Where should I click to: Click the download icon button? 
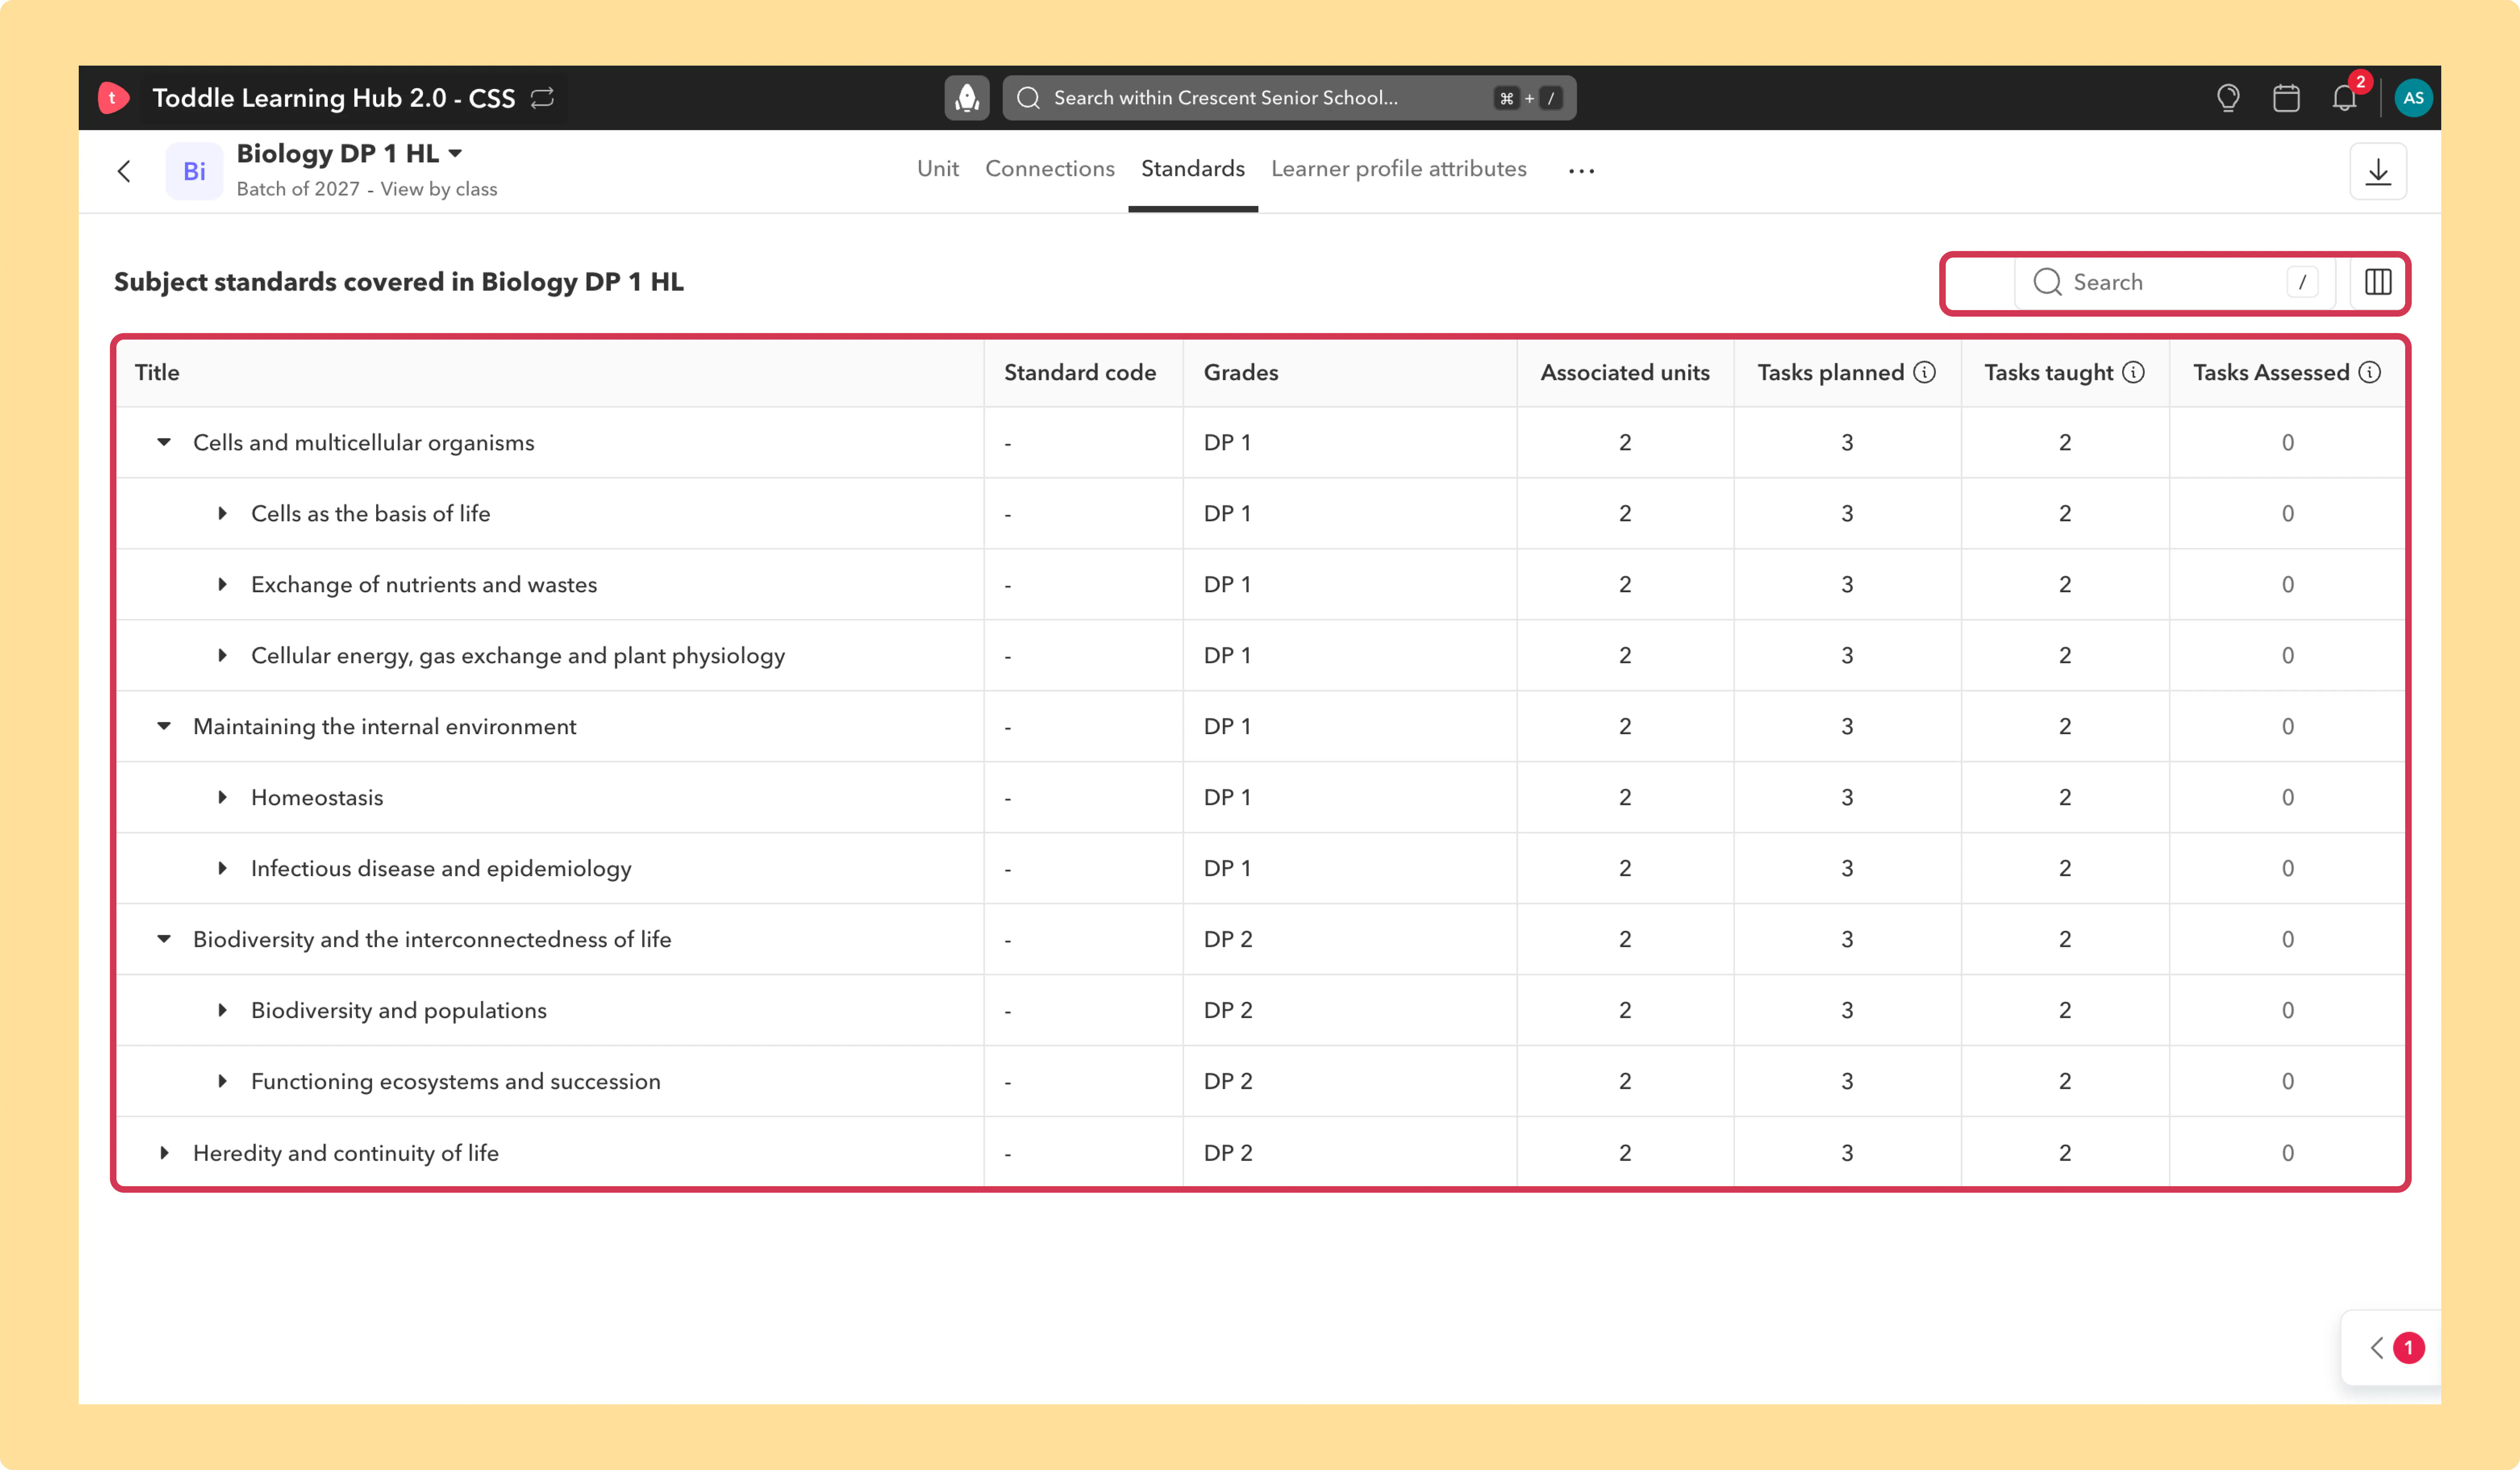pos(2378,171)
